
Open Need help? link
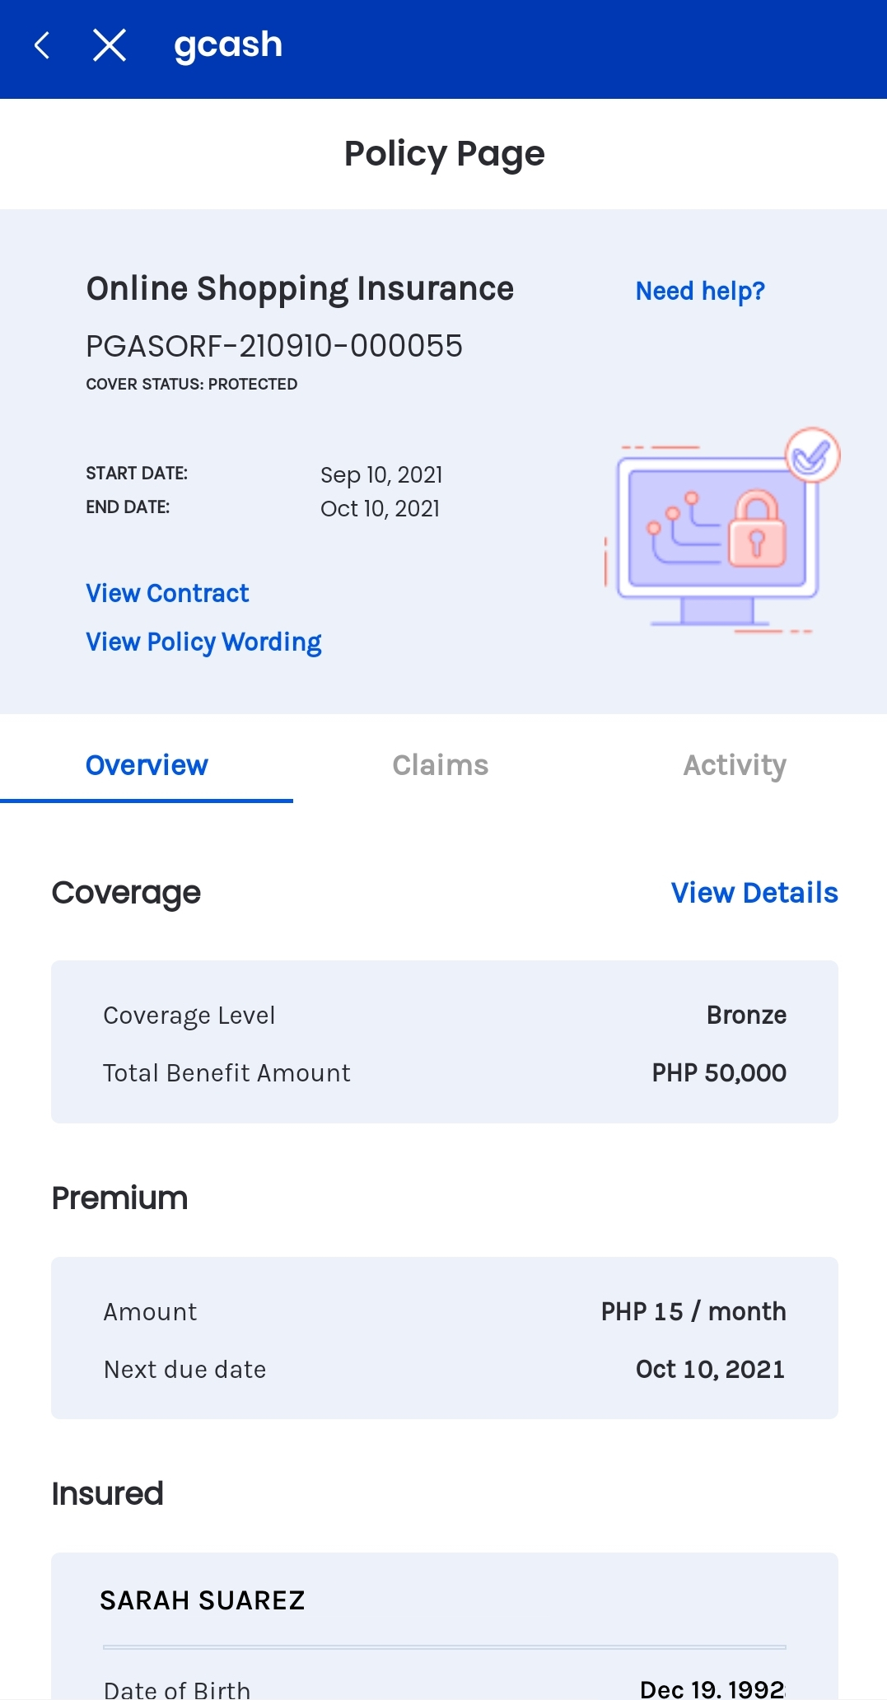pos(700,291)
